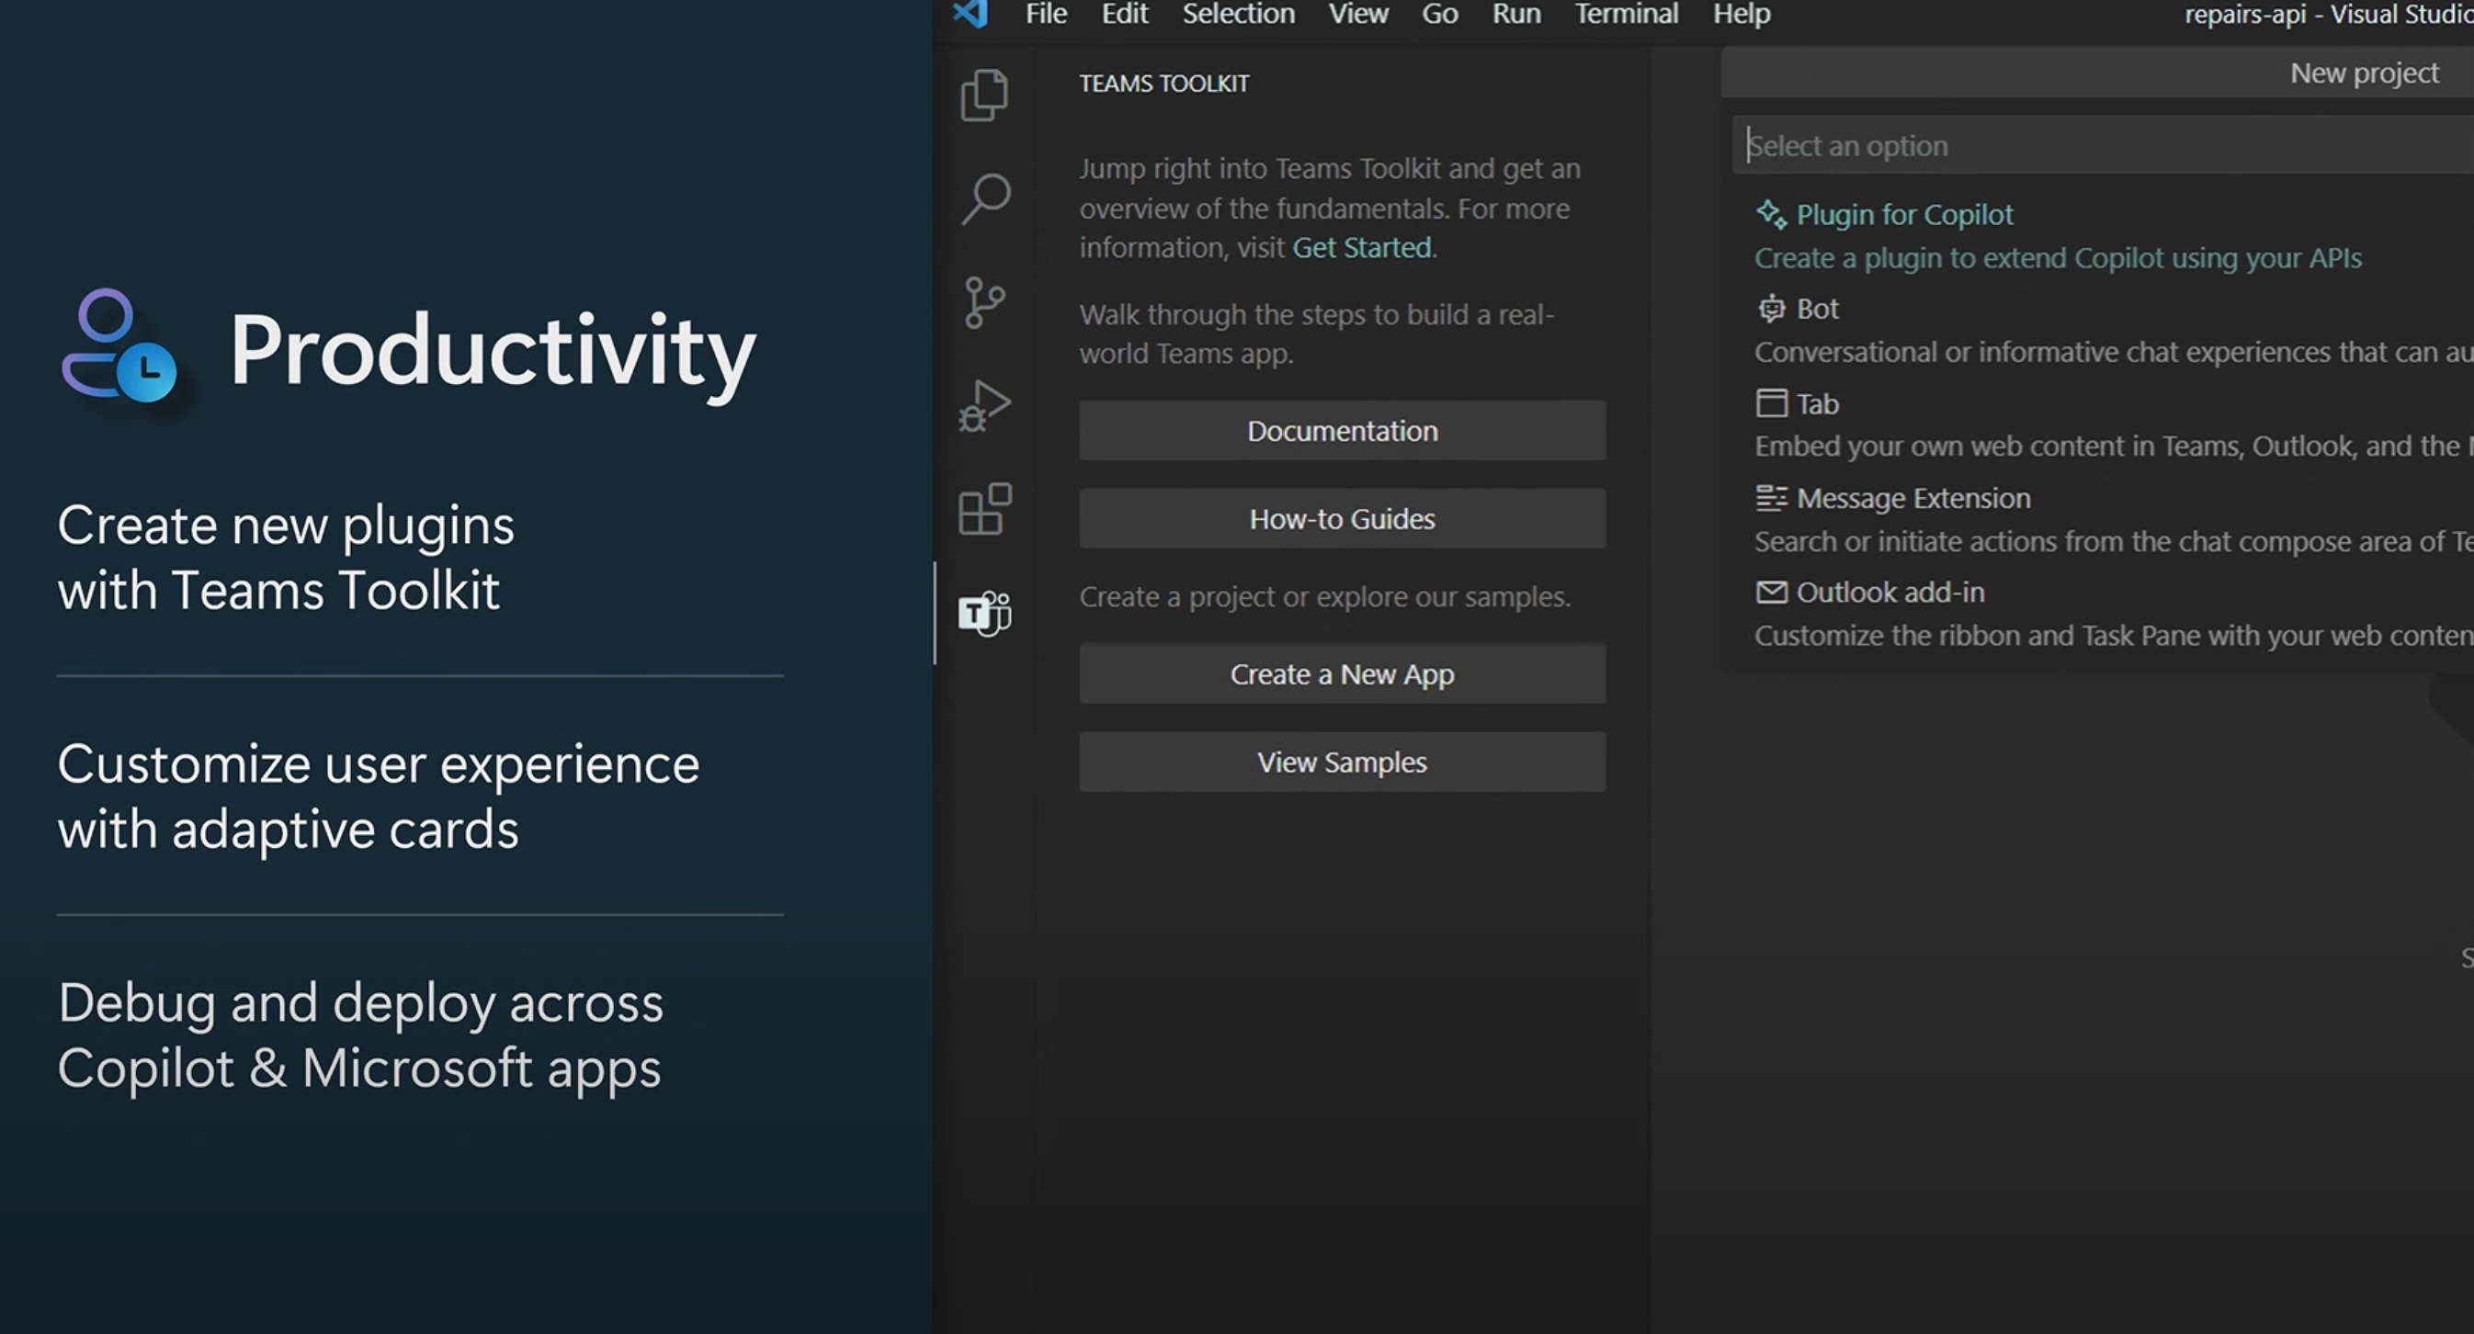The width and height of the screenshot is (2474, 1334).
Task: Click the How-to Guides button
Action: (1342, 518)
